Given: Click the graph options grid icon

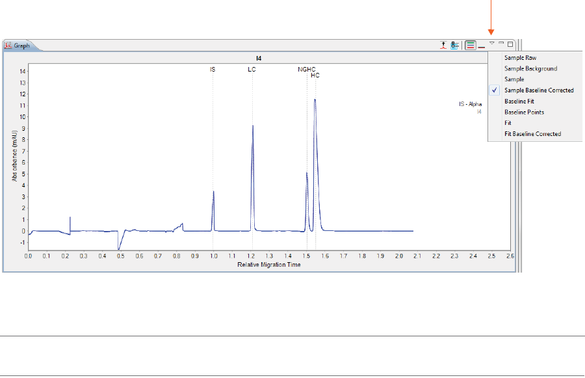Looking at the screenshot, I should tap(454, 45).
